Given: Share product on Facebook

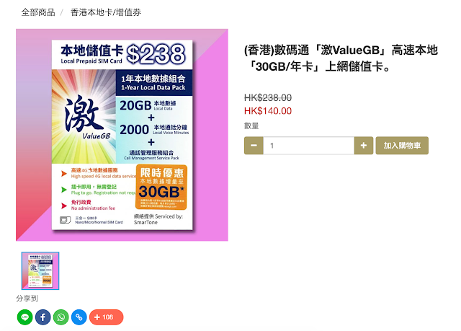Looking at the screenshot, I should click(x=43, y=317).
